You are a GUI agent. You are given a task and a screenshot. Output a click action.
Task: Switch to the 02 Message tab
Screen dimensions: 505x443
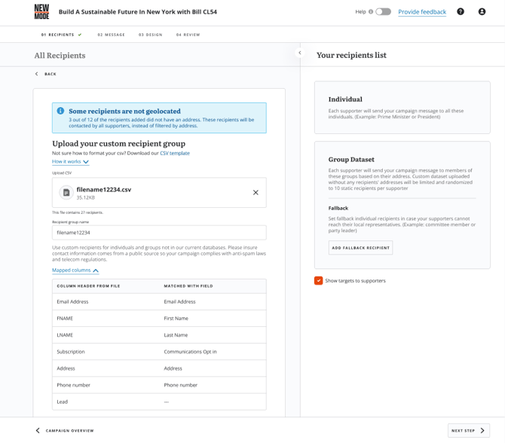coord(111,35)
